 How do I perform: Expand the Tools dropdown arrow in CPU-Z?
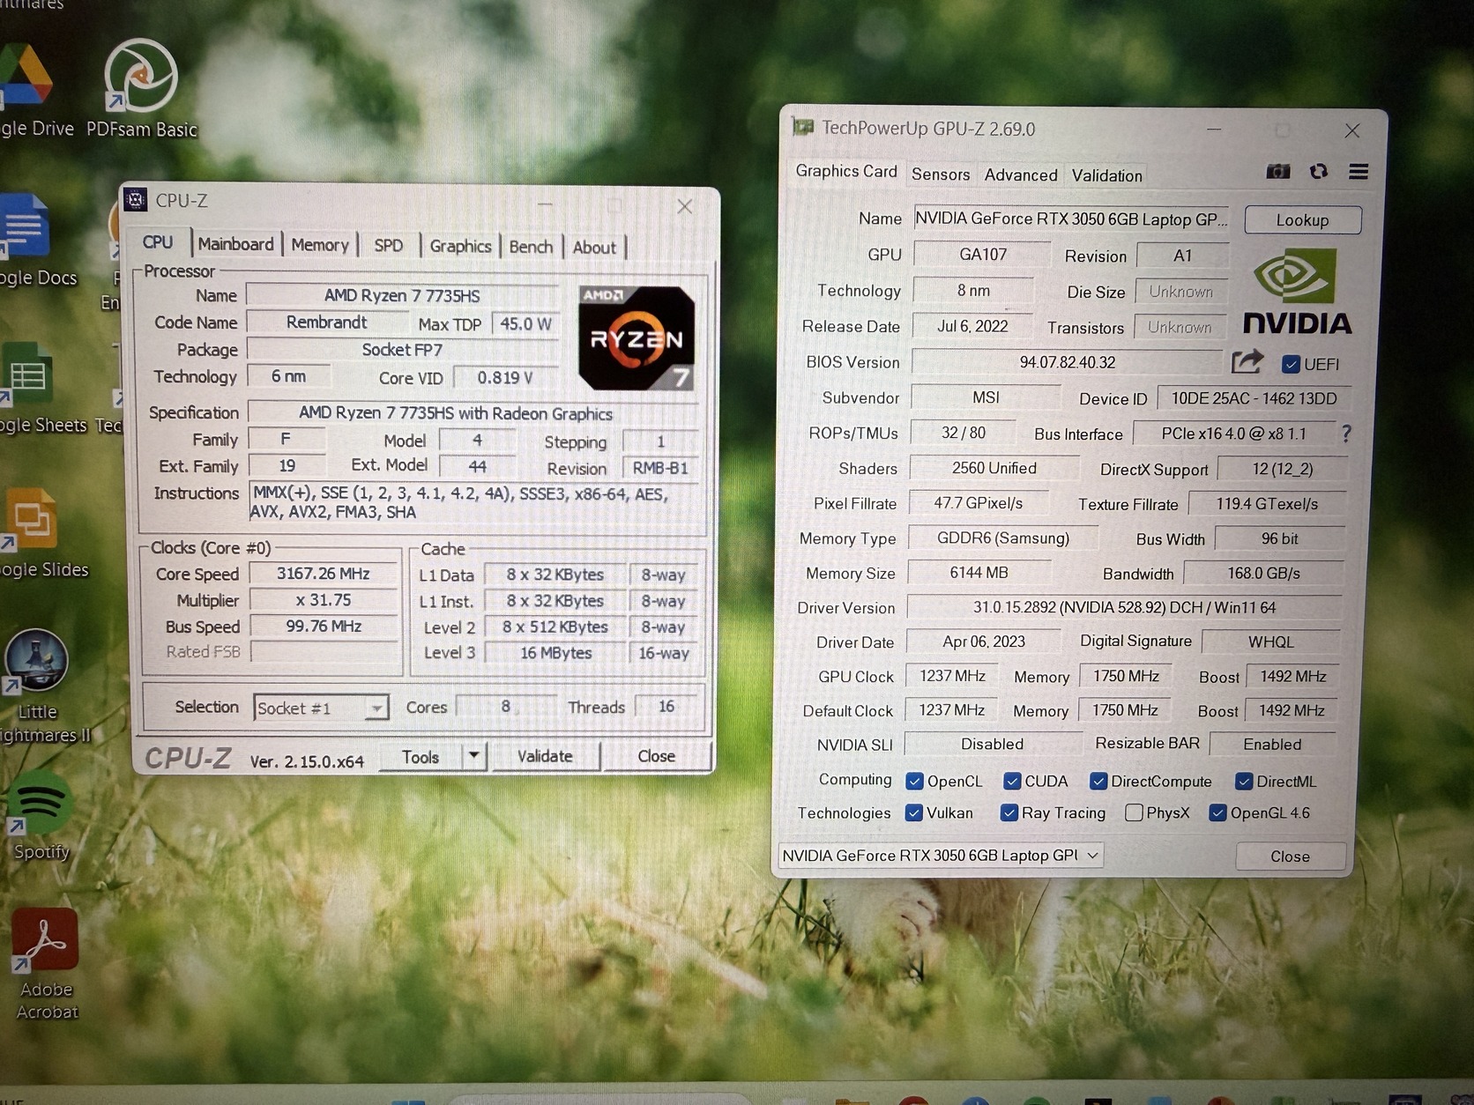pyautogui.click(x=474, y=756)
